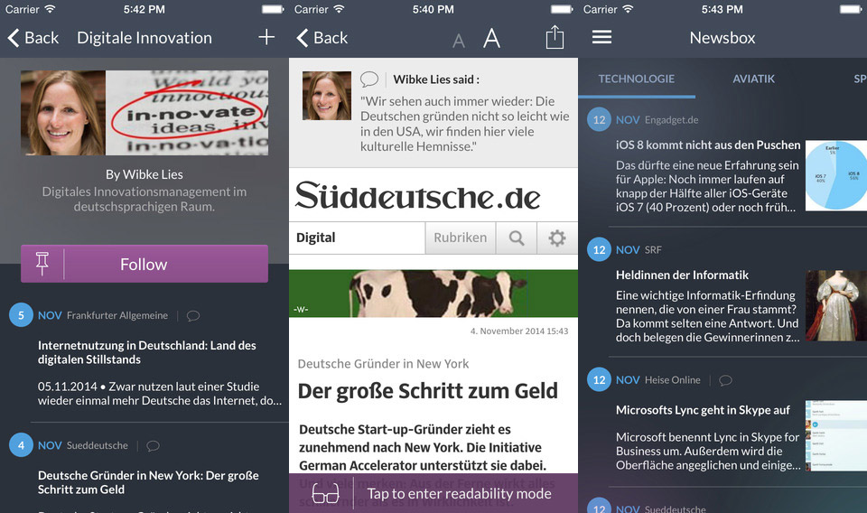This screenshot has width=867, height=513.
Task: Tap Wibke Lies avatar in comment
Action: (x=327, y=96)
